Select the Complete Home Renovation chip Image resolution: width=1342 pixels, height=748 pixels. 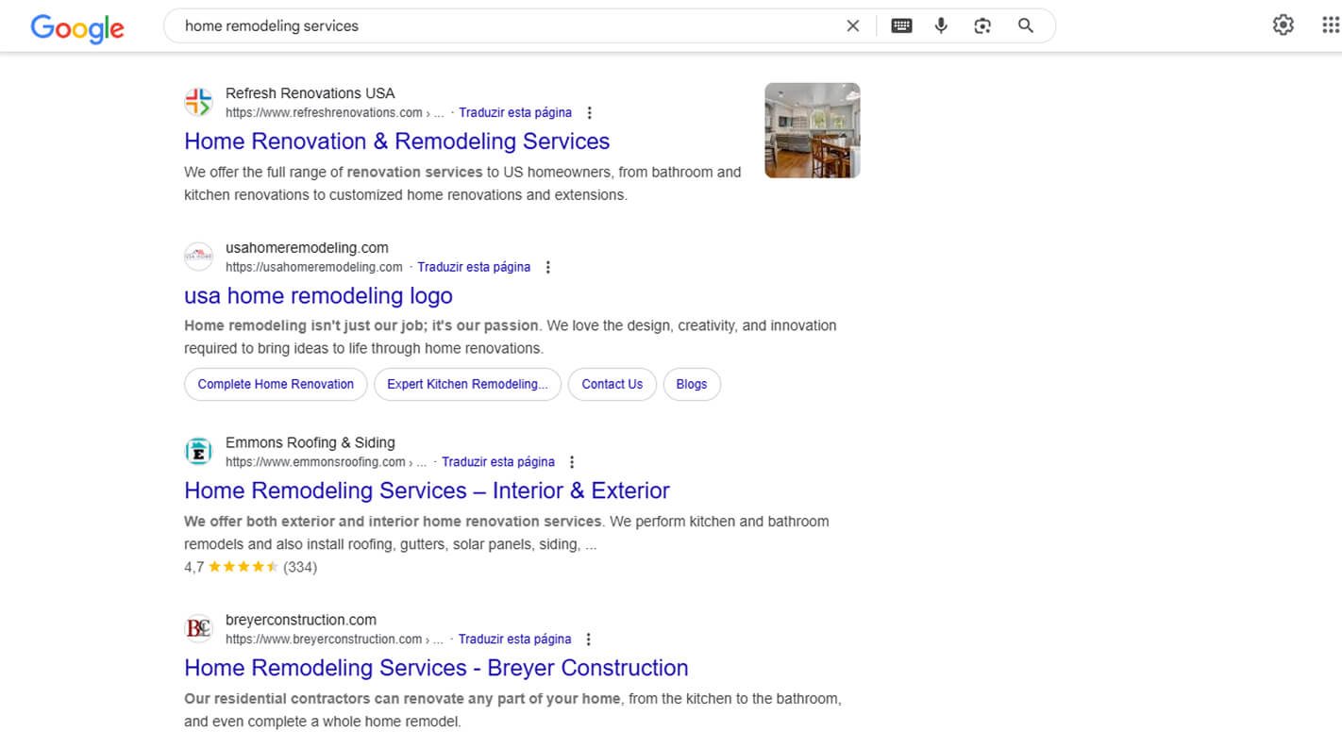(x=276, y=384)
